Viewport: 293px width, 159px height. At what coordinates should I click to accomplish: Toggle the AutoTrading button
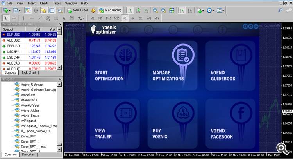click(x=111, y=10)
